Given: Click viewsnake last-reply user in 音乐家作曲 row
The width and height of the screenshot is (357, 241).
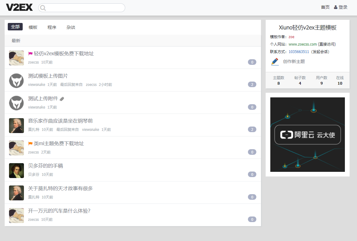Looking at the screenshot, I should [x=90, y=130].
